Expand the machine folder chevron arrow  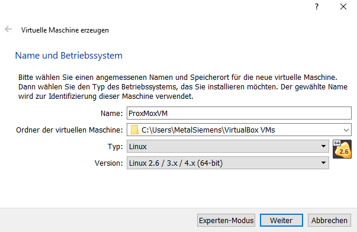(x=346, y=130)
